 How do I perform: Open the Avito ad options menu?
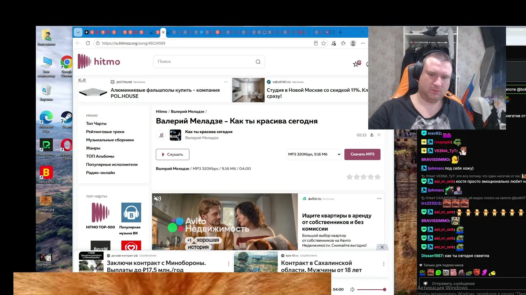click(379, 199)
